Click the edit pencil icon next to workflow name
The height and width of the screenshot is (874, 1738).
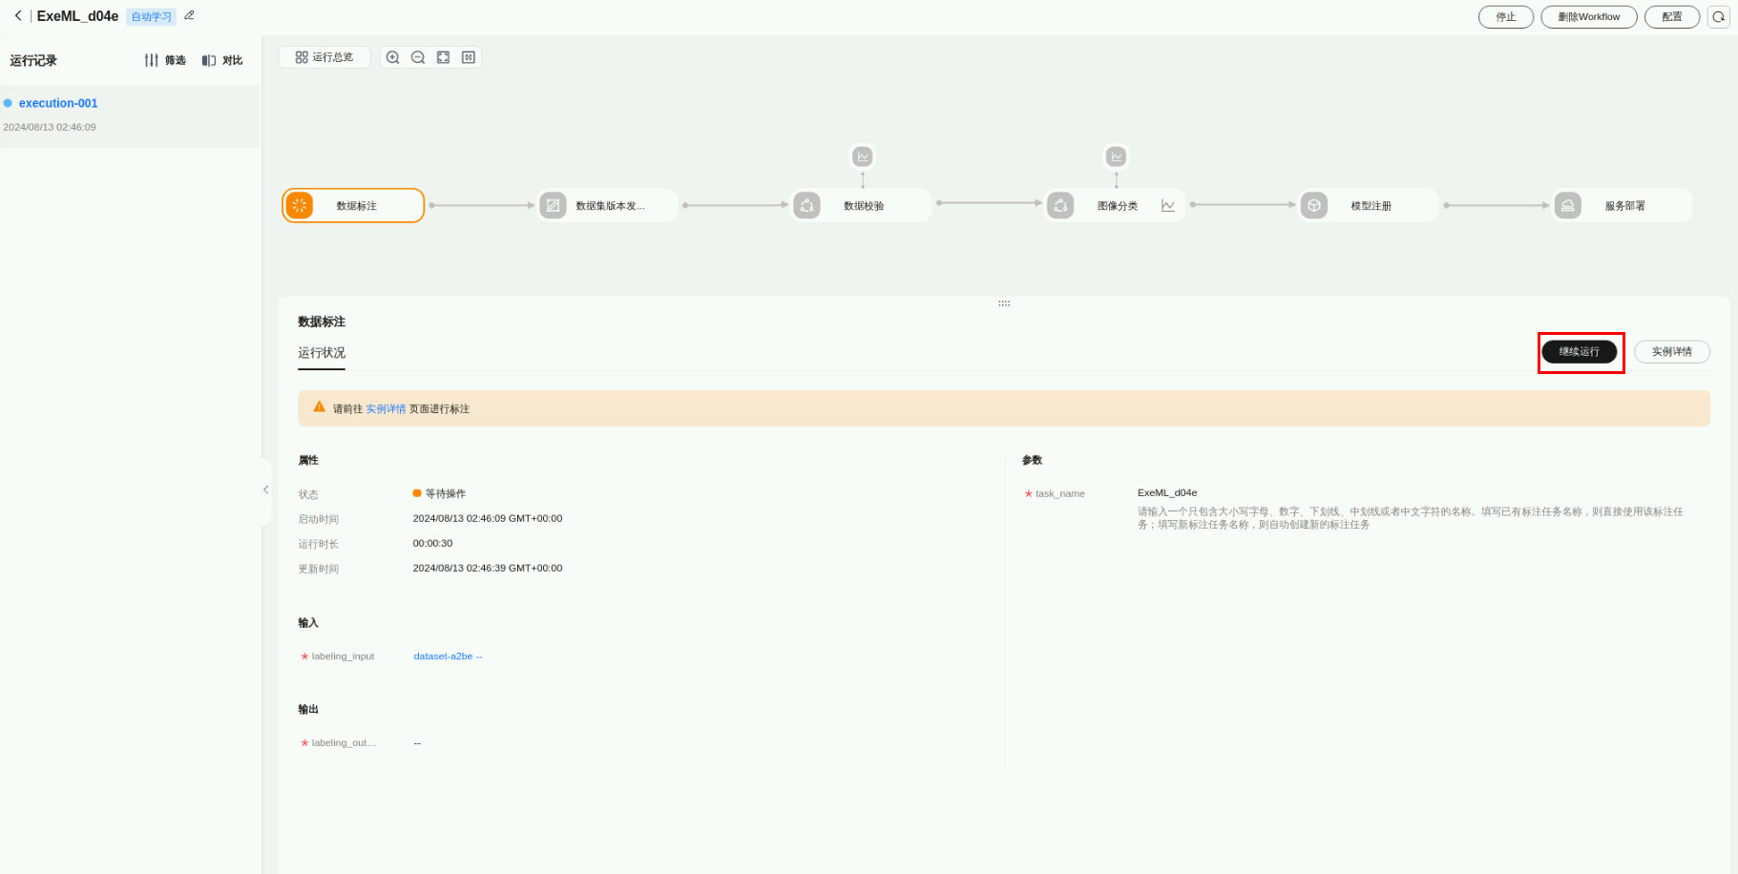click(x=189, y=15)
